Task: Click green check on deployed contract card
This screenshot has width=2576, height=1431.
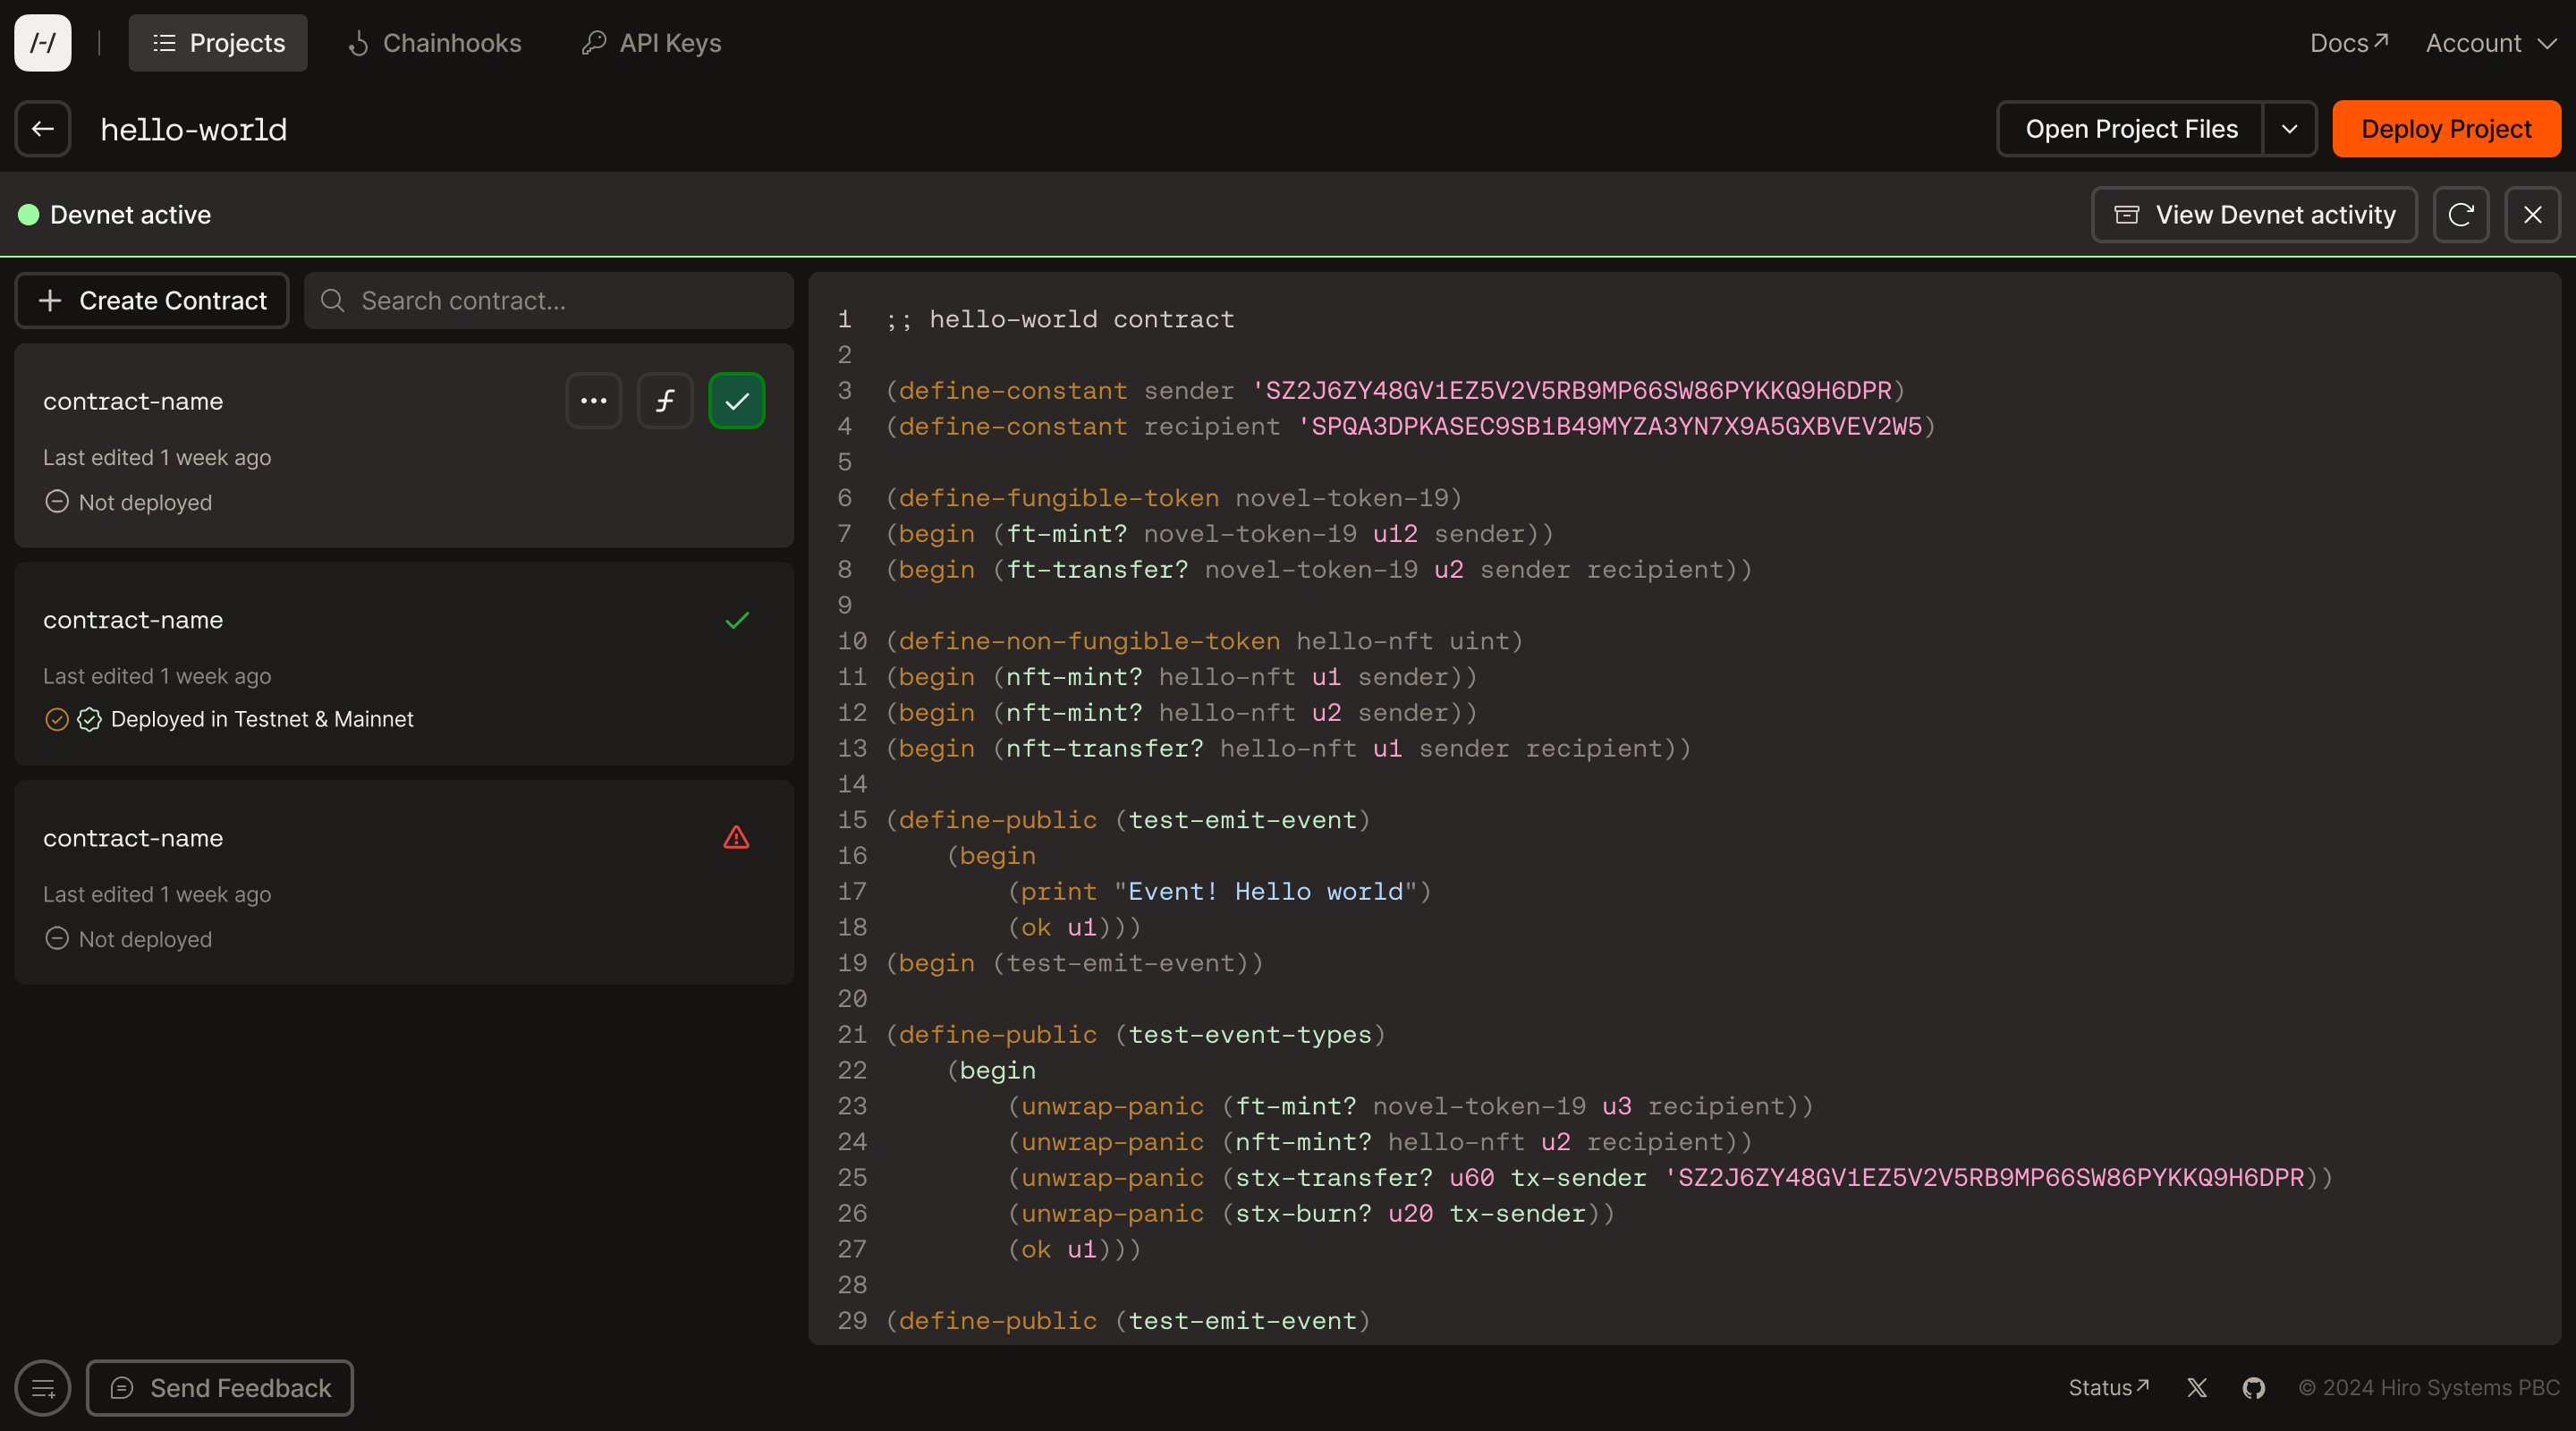Action: point(737,621)
